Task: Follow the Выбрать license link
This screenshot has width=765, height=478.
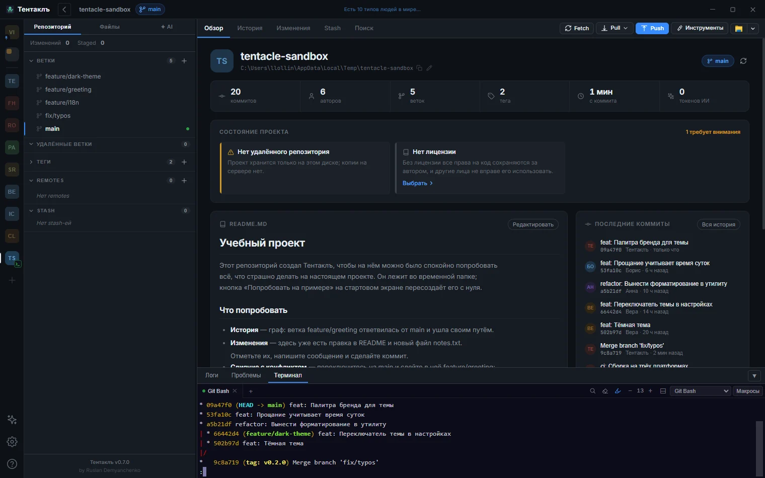Action: pos(418,183)
